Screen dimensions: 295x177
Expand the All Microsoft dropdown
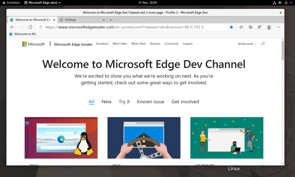[x=247, y=44]
